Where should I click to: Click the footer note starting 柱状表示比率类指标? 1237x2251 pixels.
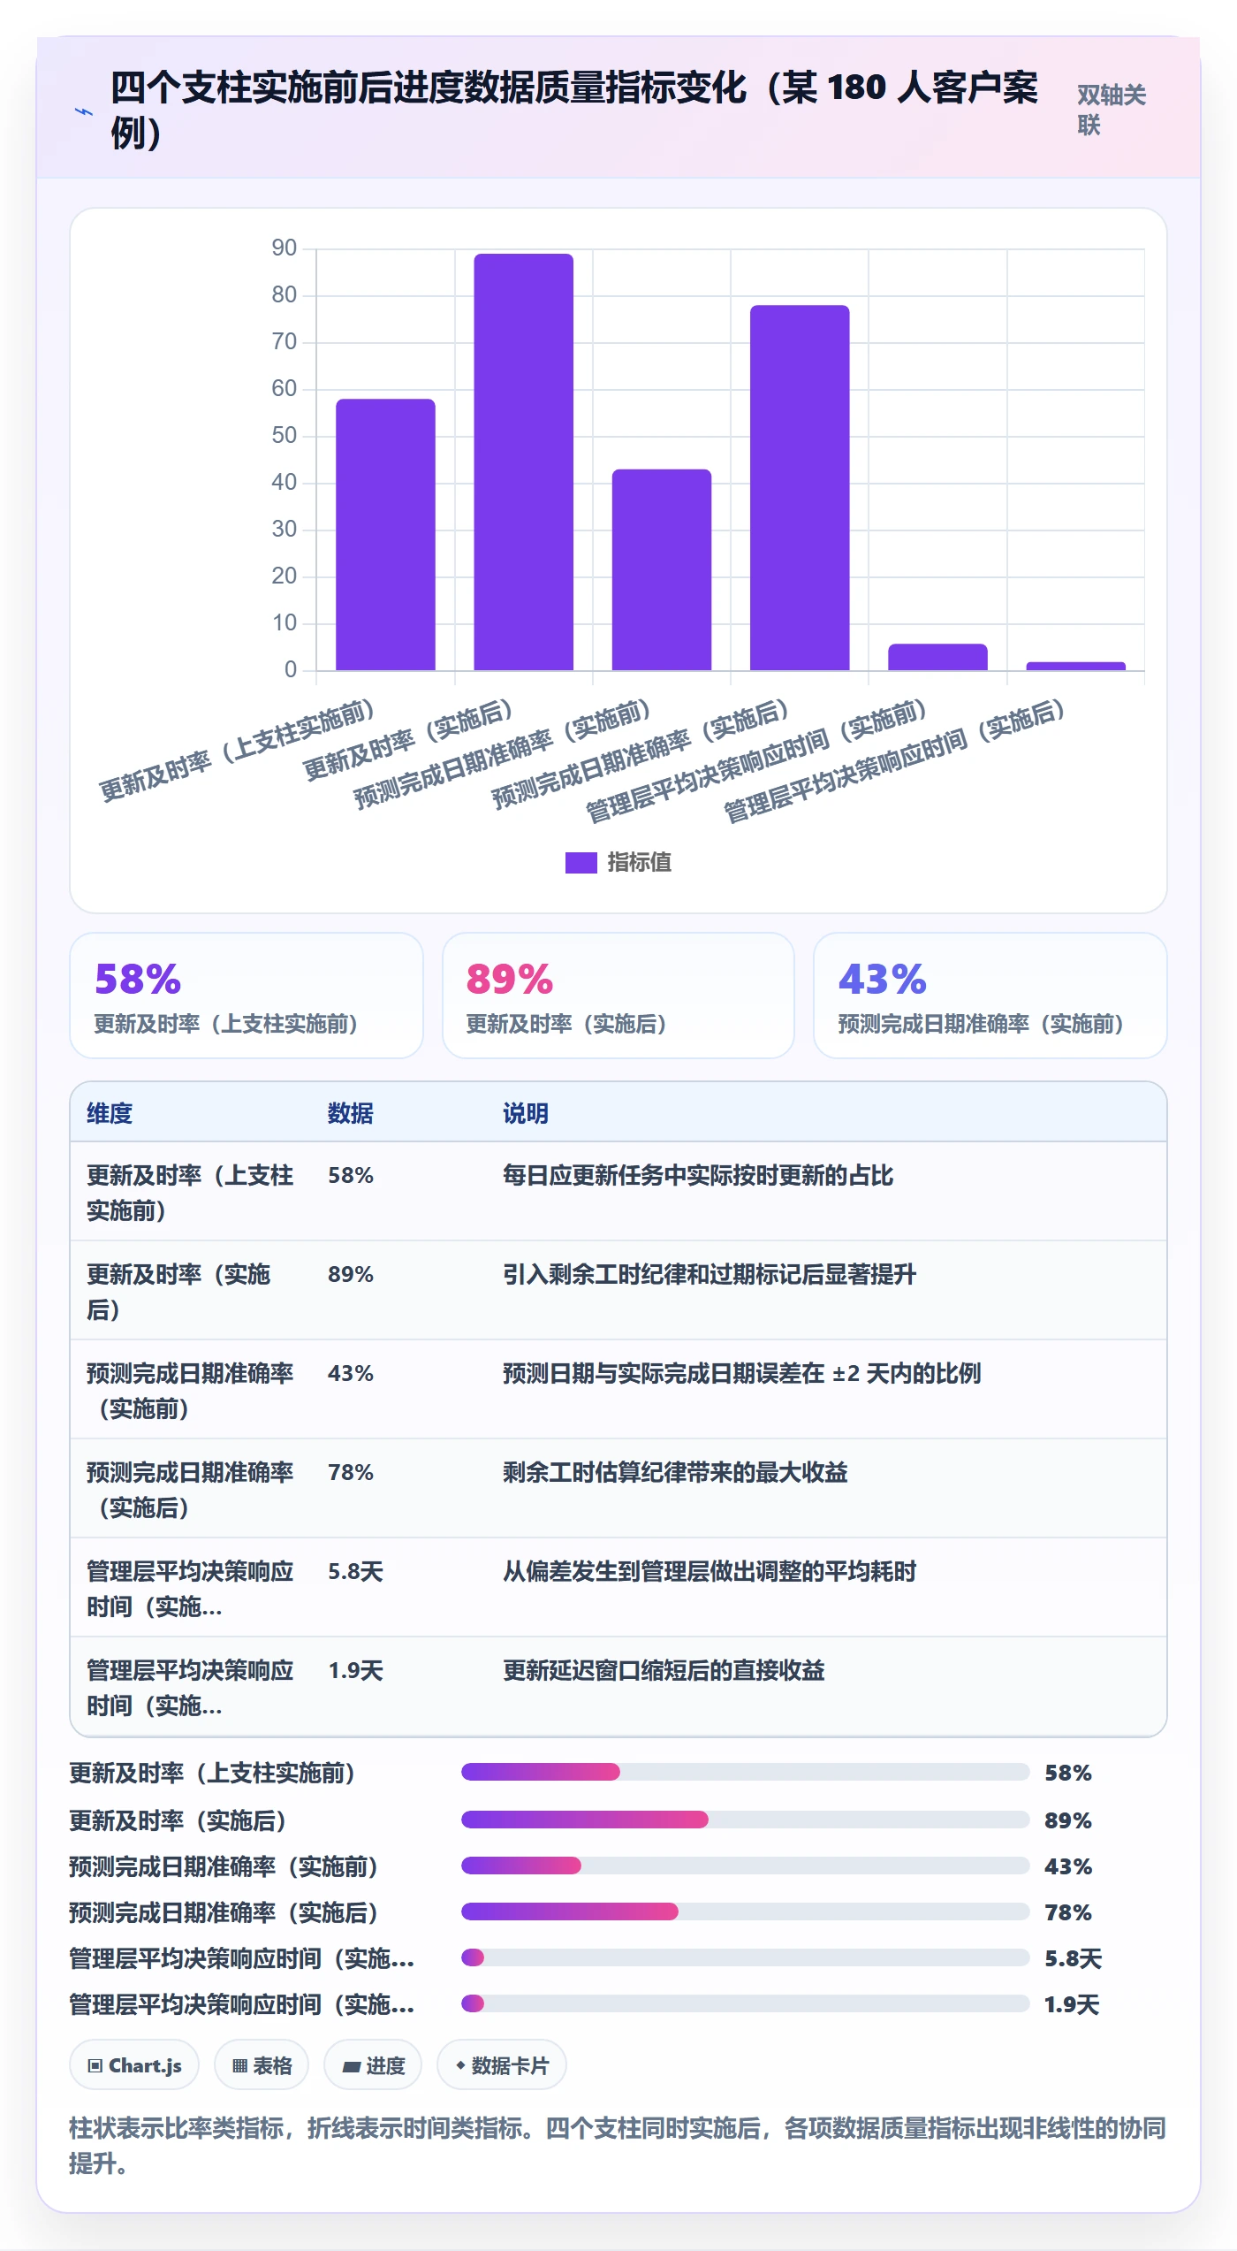[618, 2145]
